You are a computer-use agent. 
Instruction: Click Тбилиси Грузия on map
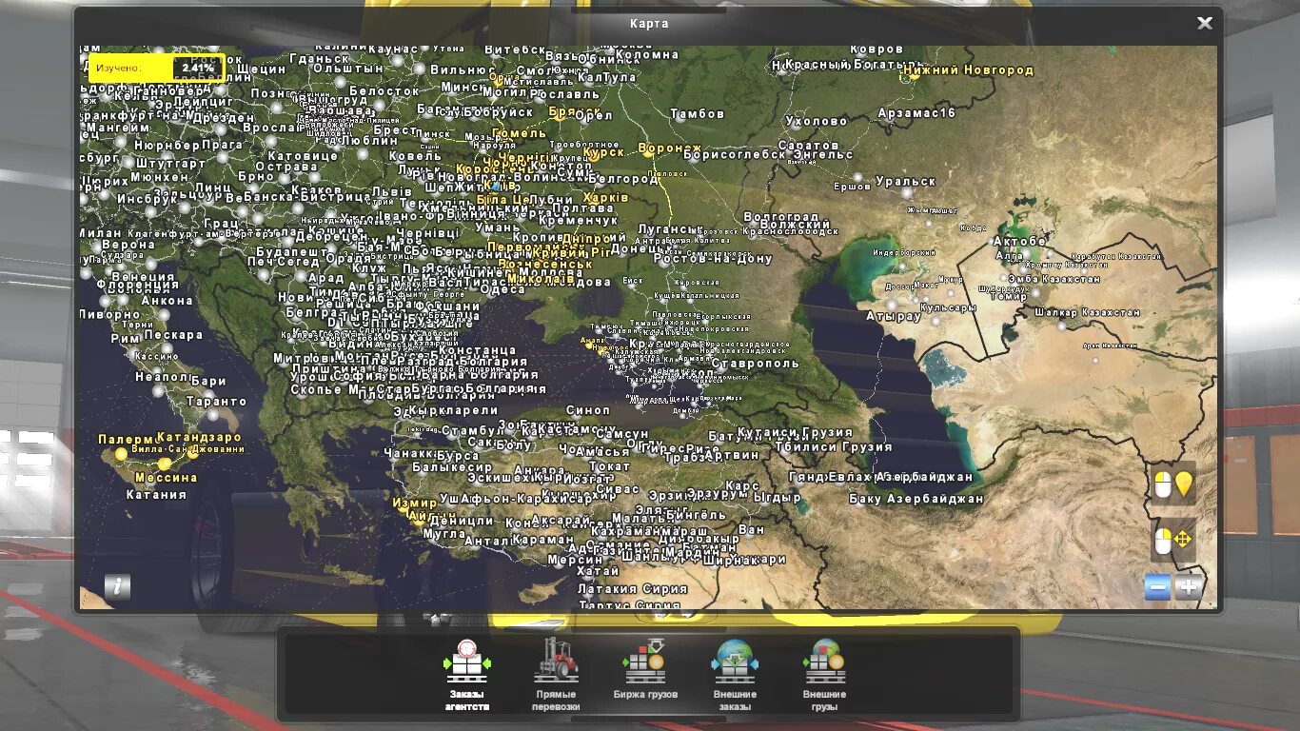[x=834, y=446]
